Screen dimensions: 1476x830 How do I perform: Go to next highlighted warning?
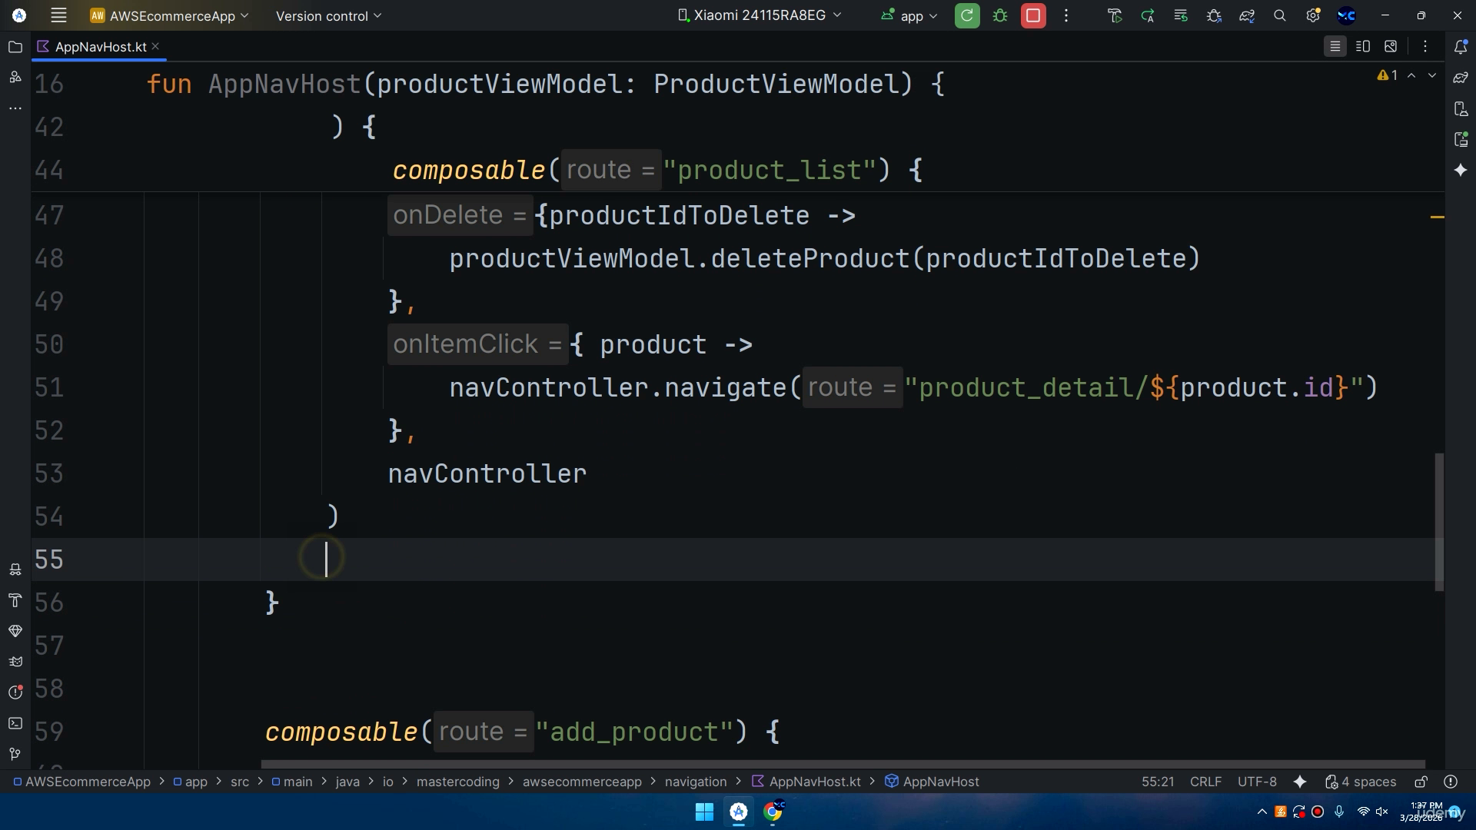point(1432,75)
